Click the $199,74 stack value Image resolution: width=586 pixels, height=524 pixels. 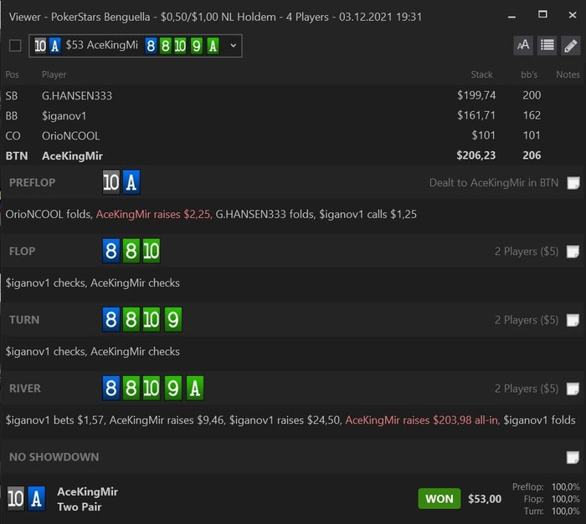476,95
